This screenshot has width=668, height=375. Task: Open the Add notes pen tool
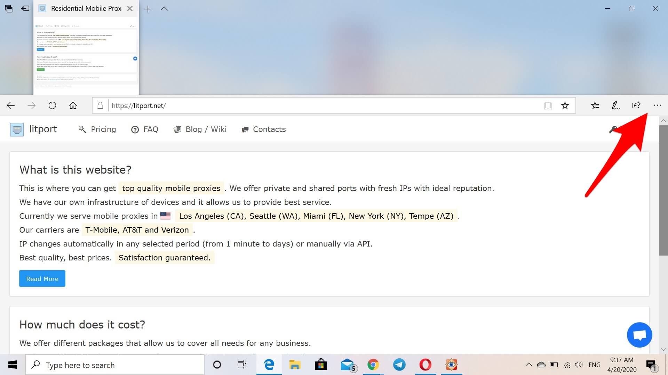coord(615,105)
